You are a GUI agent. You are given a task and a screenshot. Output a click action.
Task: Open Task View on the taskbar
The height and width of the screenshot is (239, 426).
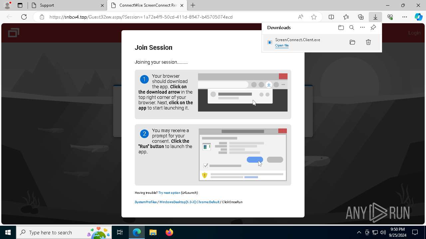pos(120,232)
